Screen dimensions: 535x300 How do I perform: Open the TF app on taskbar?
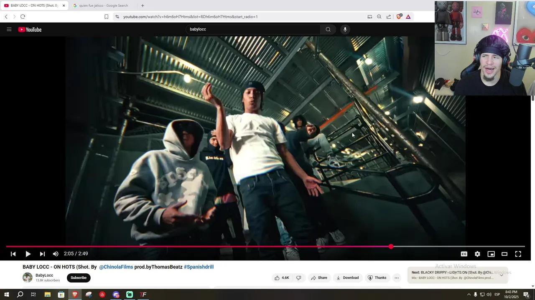143,295
